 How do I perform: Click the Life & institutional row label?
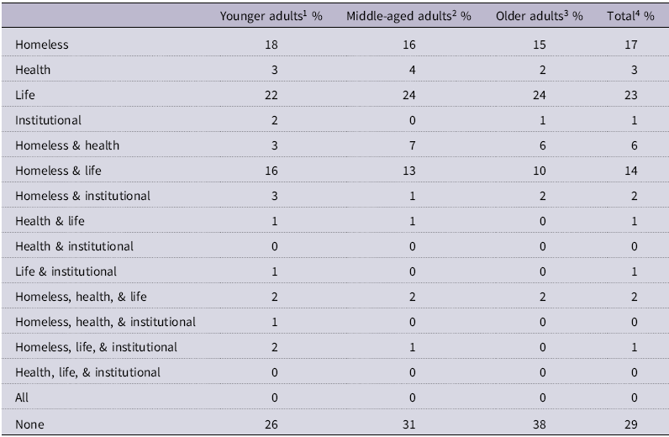[66, 271]
